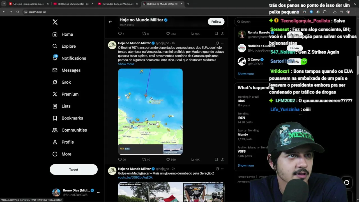This screenshot has width=359, height=202.
Task: Open a new browser tab
Action: [188, 4]
